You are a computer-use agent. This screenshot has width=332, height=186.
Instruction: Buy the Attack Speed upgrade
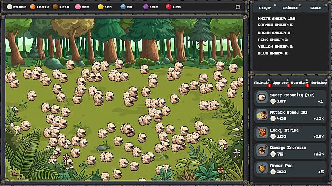point(291,115)
